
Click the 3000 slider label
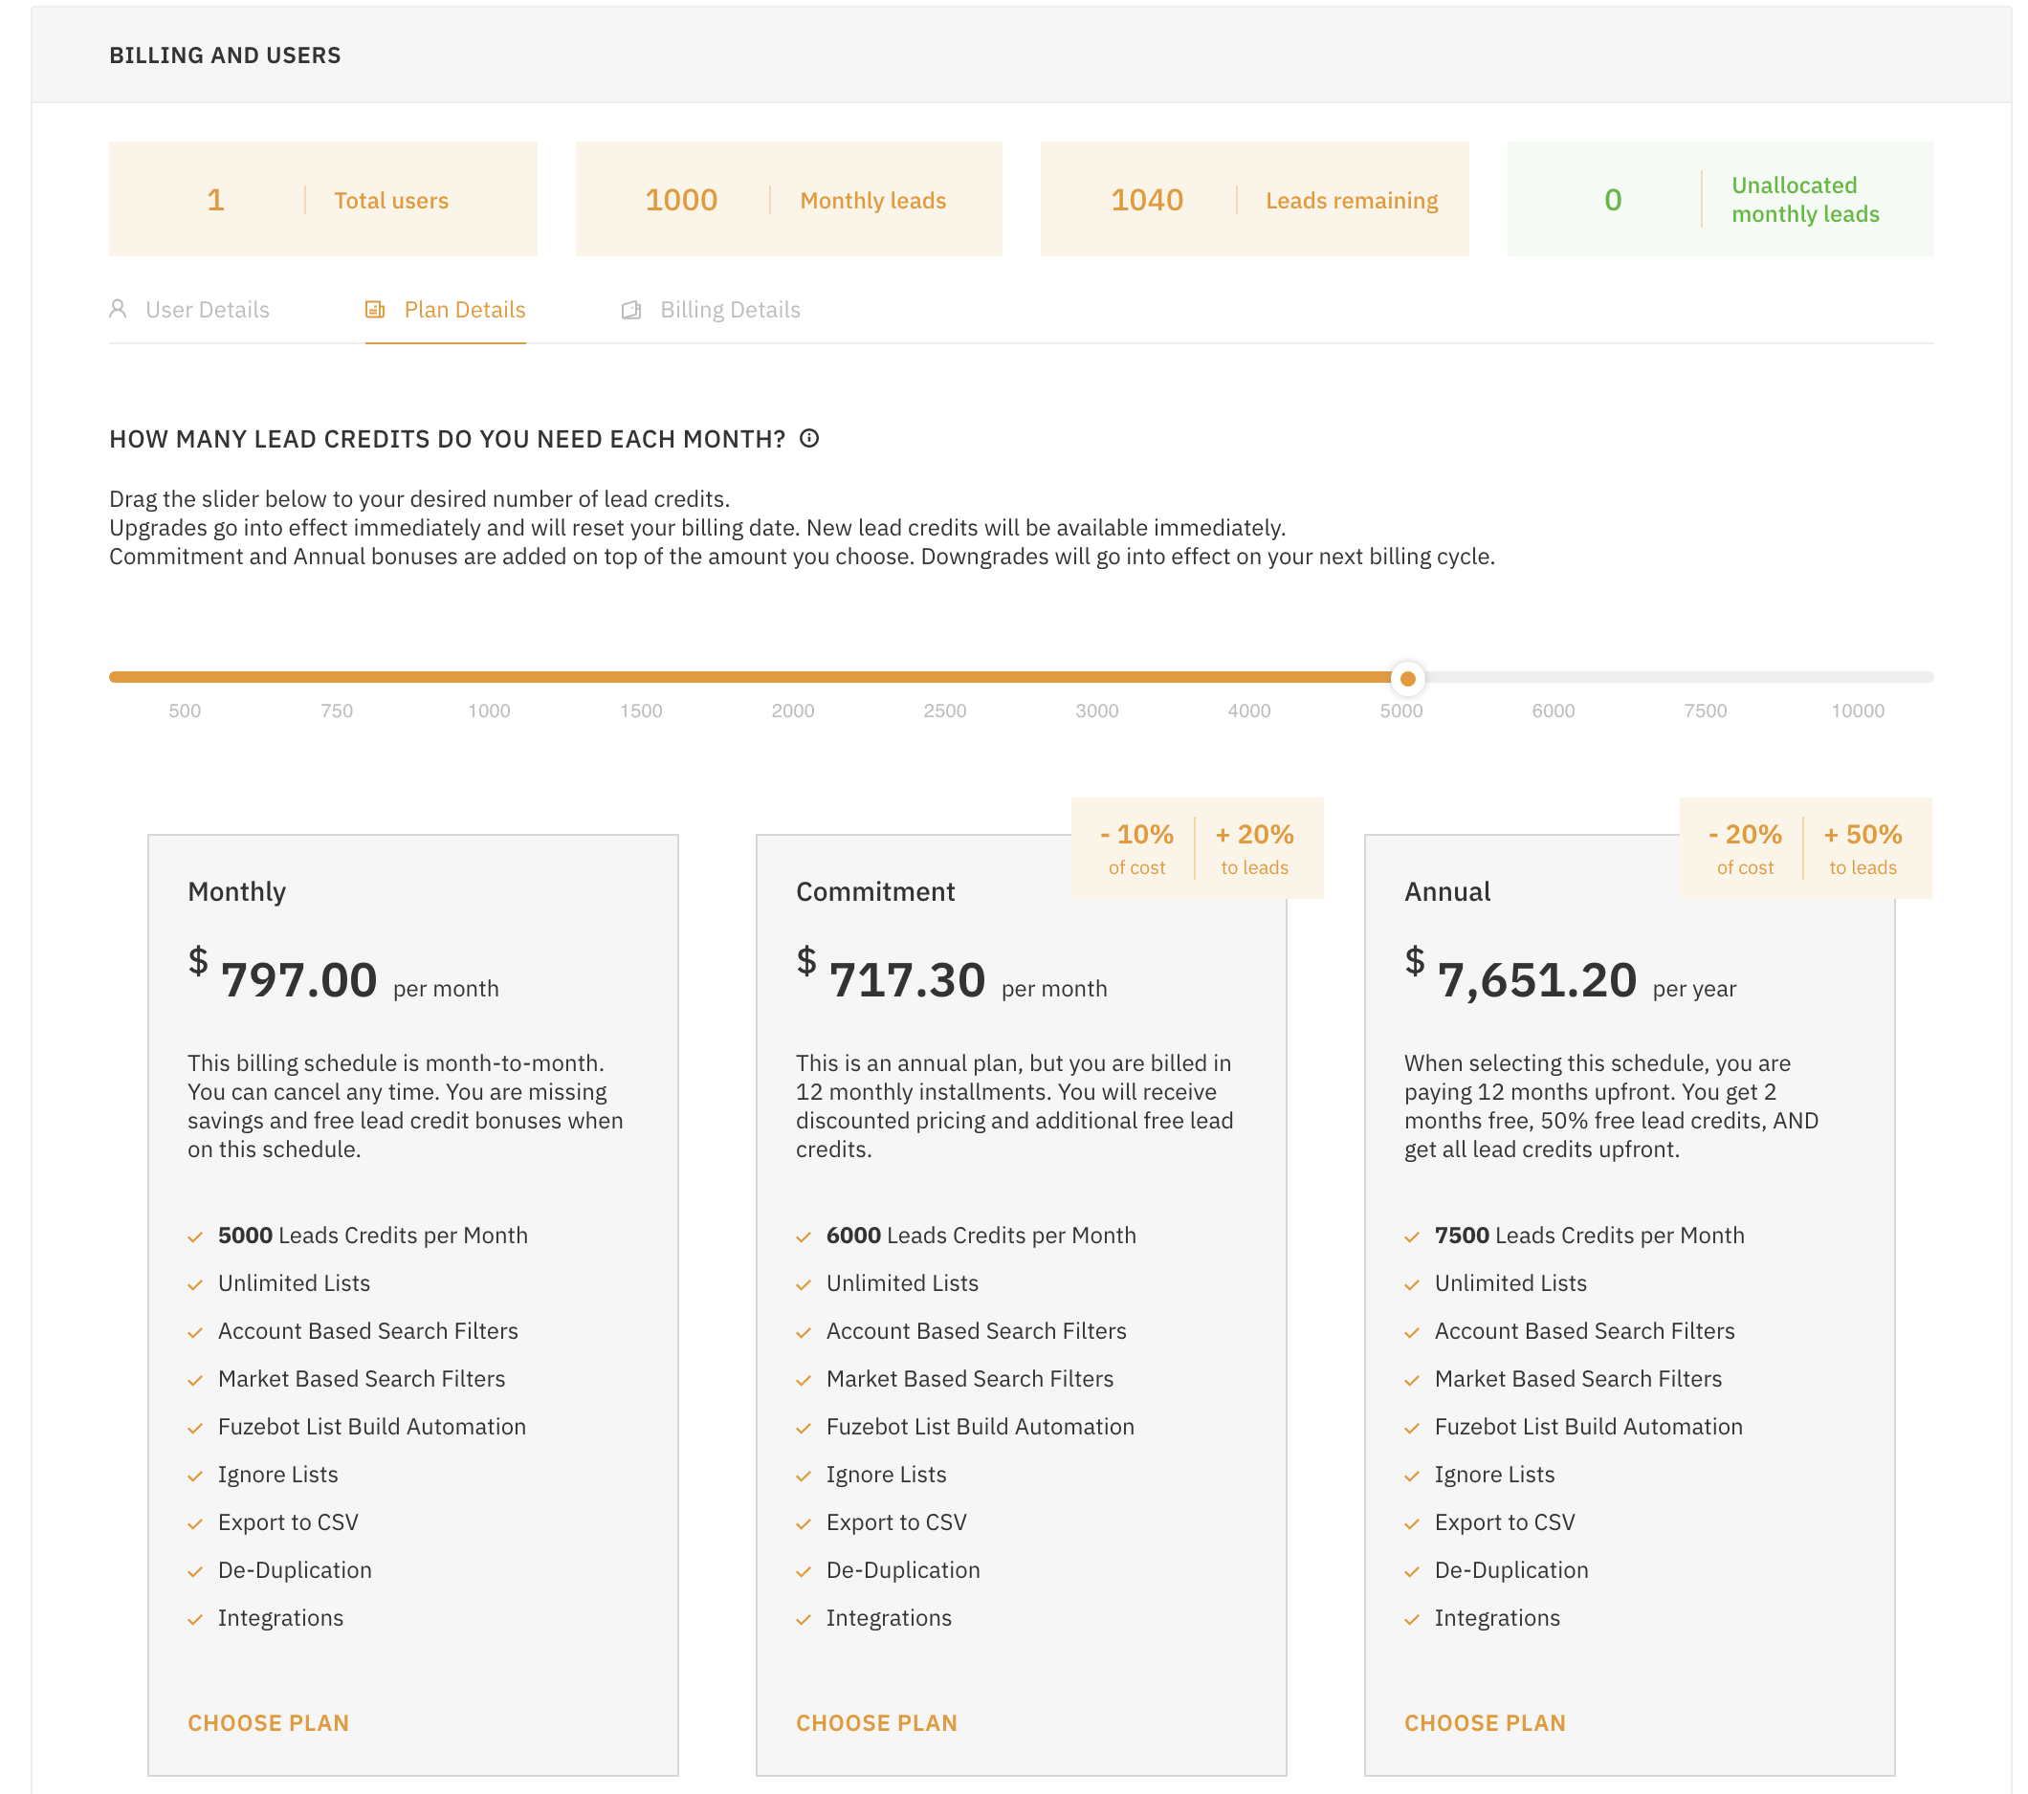pyautogui.click(x=1096, y=711)
